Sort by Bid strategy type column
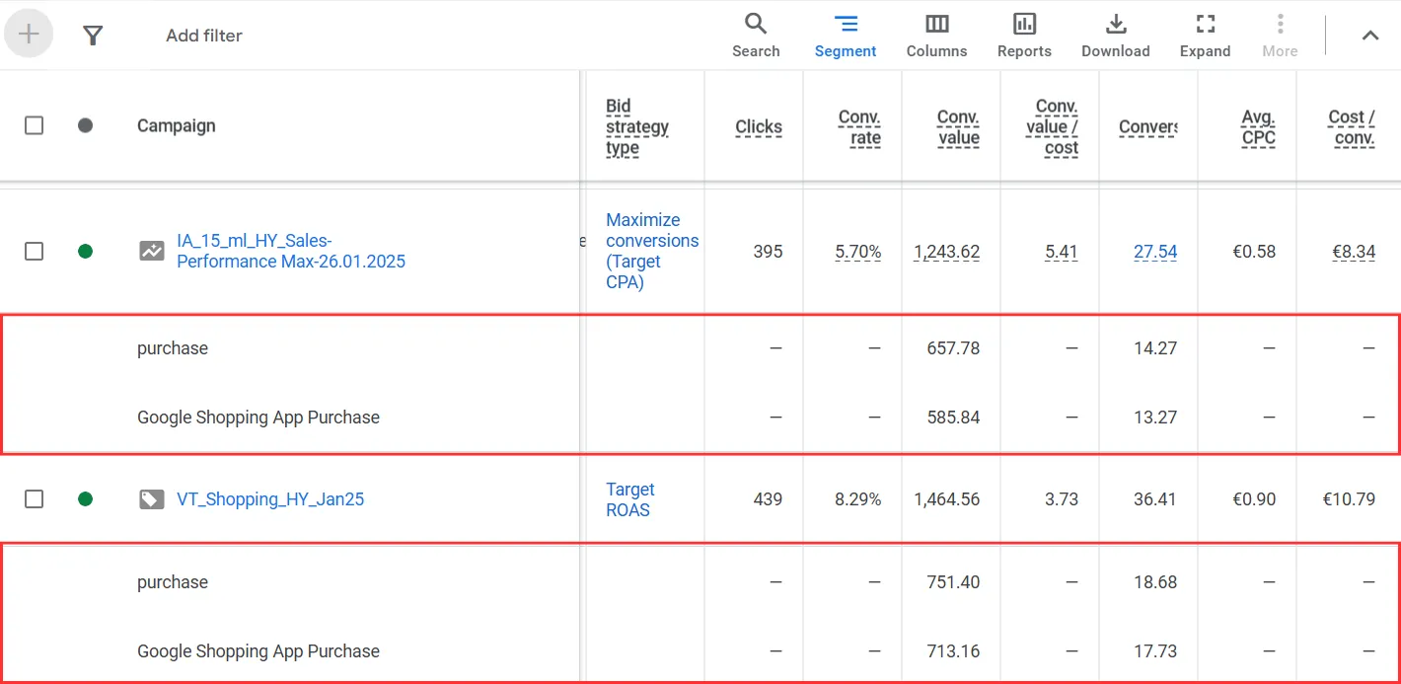The height and width of the screenshot is (684, 1401). point(637,126)
